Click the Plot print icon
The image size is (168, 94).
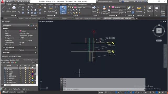point(18,2)
